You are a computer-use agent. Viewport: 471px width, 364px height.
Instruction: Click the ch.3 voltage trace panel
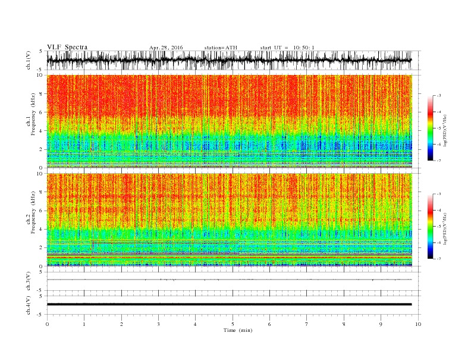234,281
